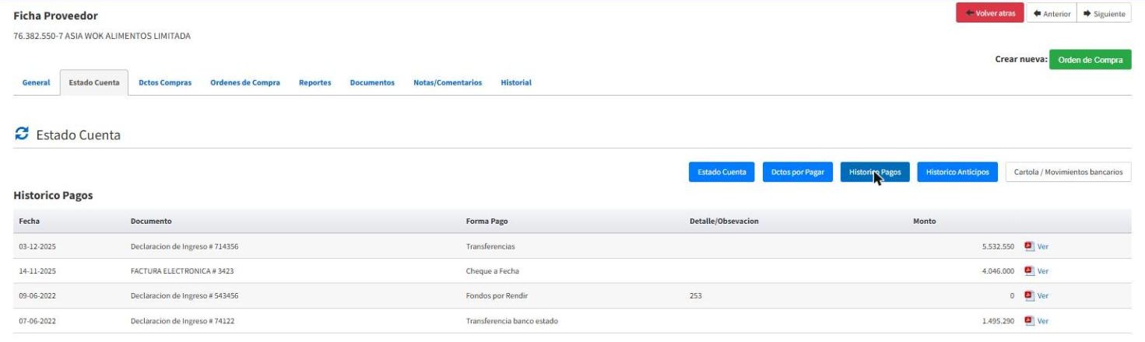Open the Dctos Compras tab
This screenshot has height=342, width=1145.
165,82
